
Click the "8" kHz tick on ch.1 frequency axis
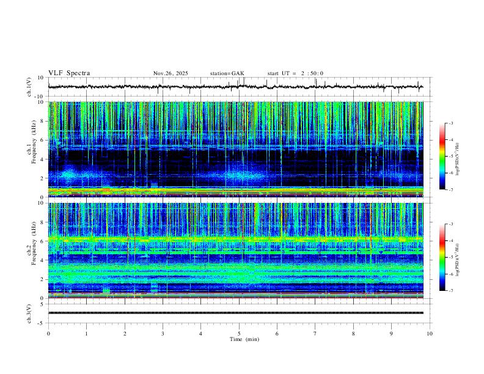[x=43, y=121]
